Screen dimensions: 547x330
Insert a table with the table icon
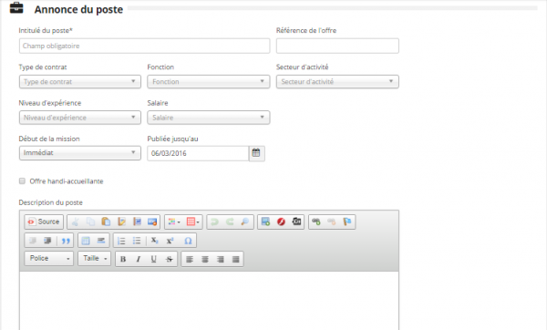(x=86, y=241)
